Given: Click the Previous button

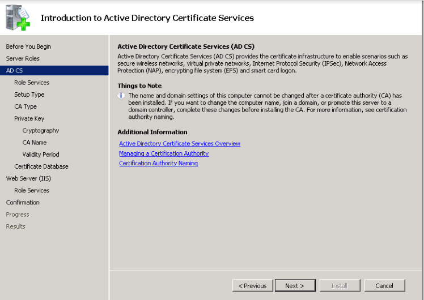Looking at the screenshot, I should coord(253,285).
